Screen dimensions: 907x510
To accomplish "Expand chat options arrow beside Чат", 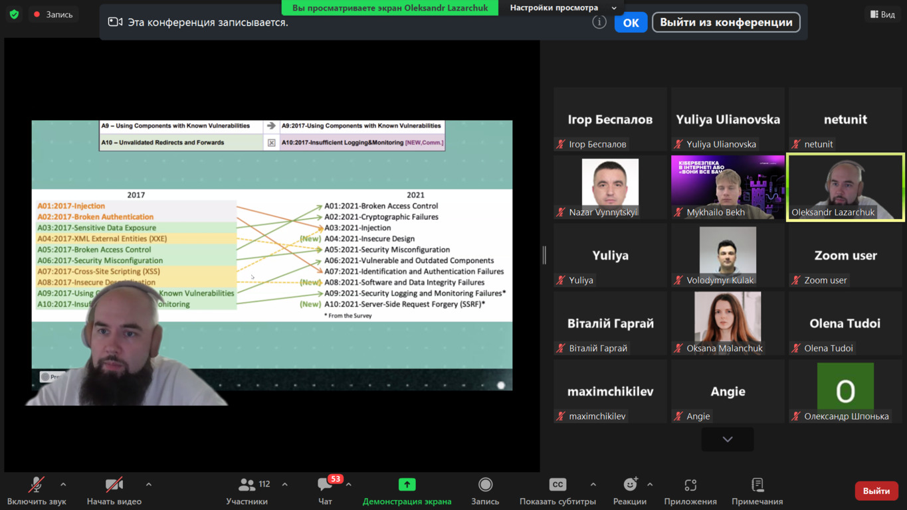I will (348, 485).
